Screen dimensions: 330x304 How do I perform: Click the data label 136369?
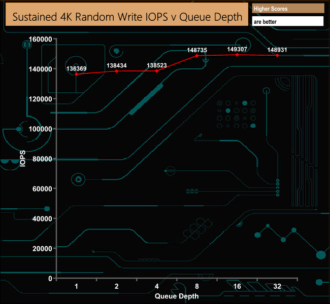(76, 68)
